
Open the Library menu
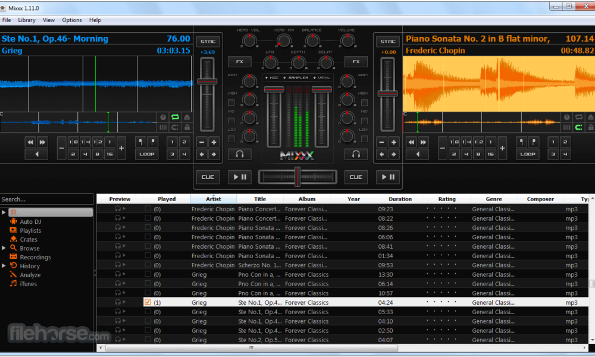click(27, 20)
